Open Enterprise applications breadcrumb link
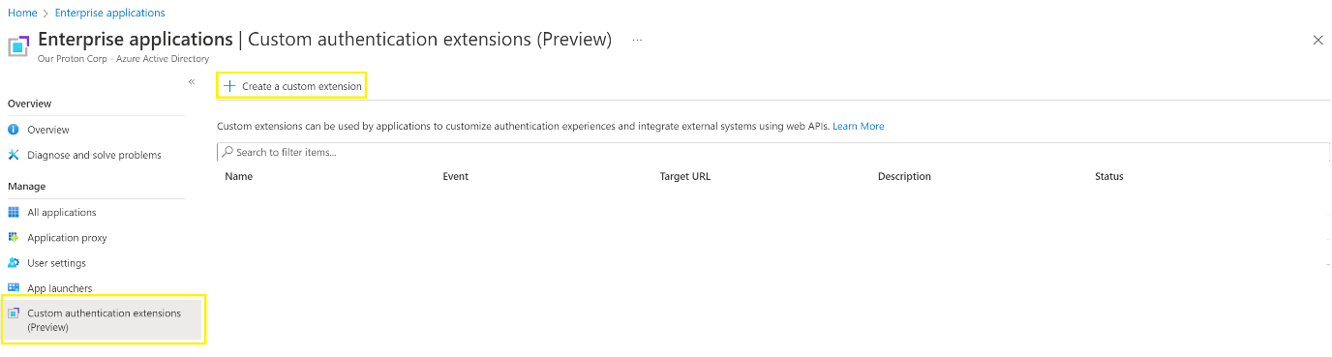Screen dimensions: 1332x357 [x=109, y=13]
